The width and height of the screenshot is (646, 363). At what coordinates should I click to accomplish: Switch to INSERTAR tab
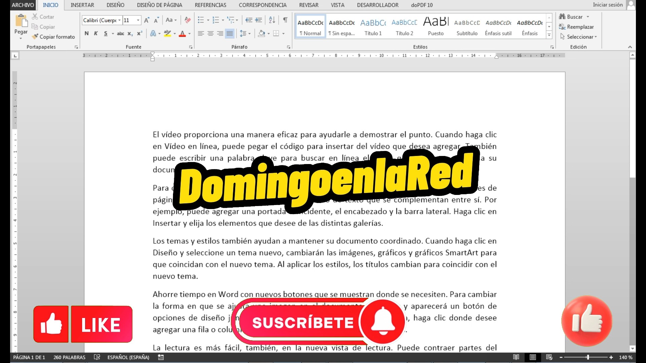tap(82, 5)
